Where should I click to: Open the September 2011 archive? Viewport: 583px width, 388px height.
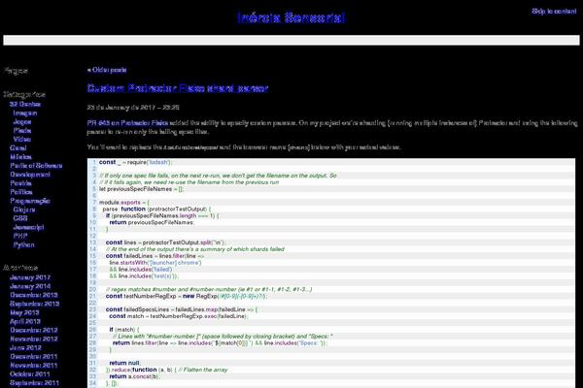tap(34, 383)
